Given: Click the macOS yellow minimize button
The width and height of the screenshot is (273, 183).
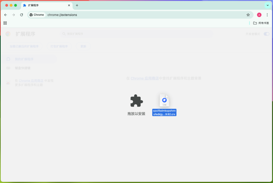Looking at the screenshot, I should (x=11, y=5).
